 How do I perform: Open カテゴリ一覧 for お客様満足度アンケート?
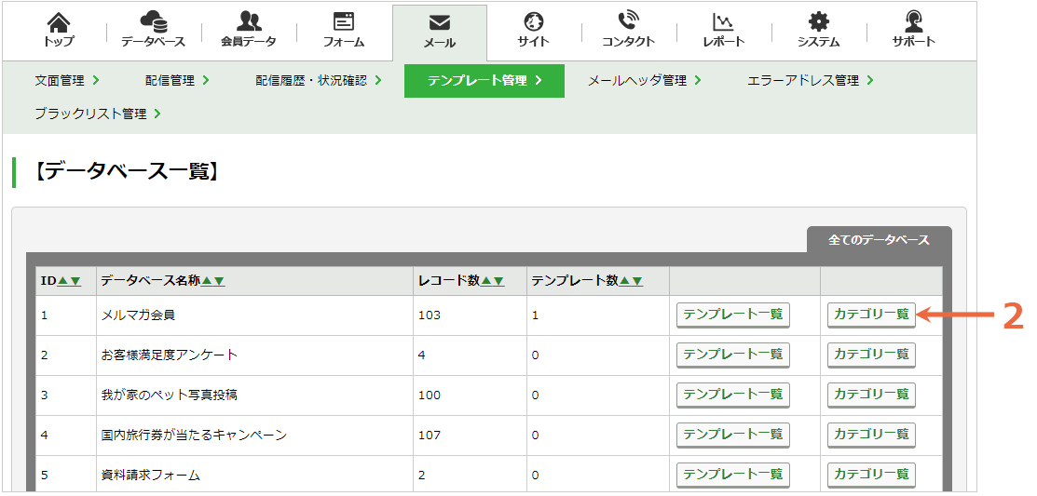(x=871, y=355)
